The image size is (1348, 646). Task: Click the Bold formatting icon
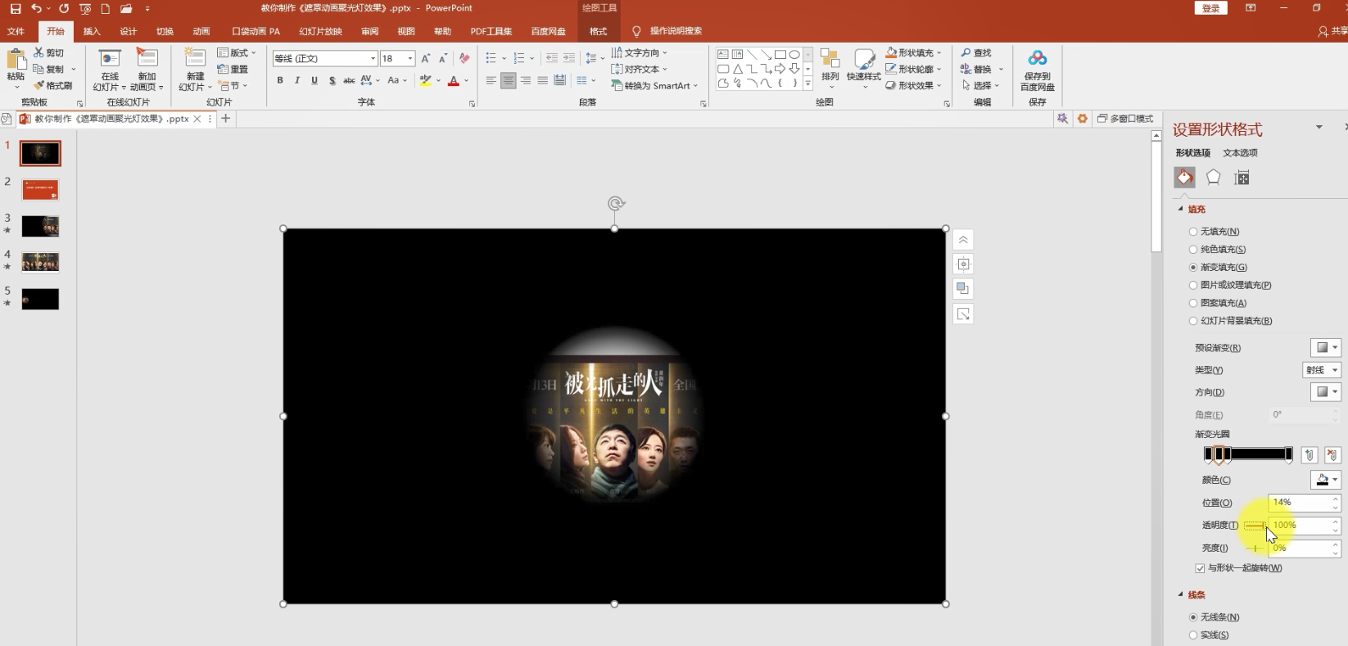[x=280, y=80]
